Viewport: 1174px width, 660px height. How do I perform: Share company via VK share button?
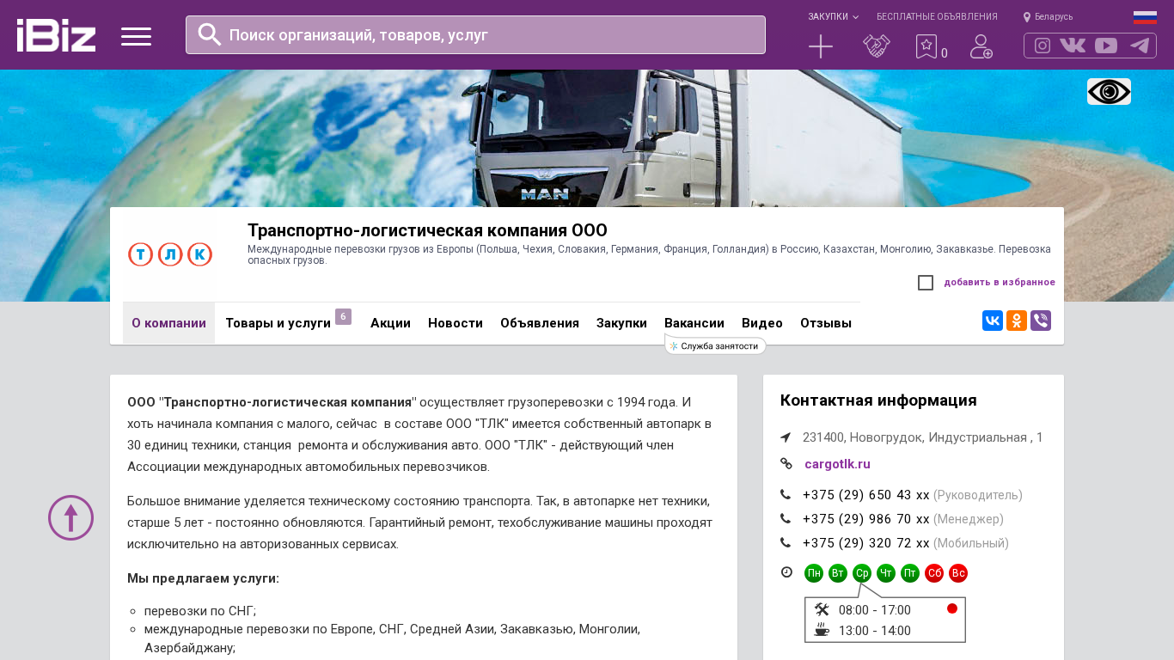993,321
